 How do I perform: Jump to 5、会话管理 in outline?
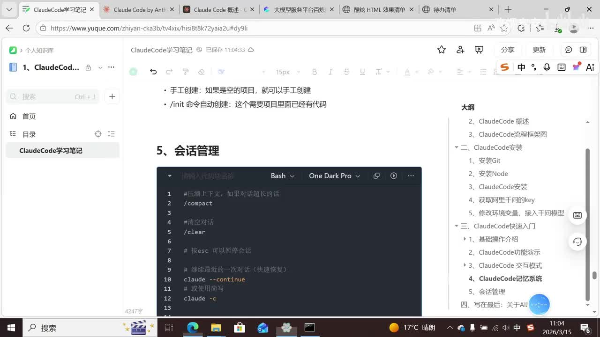[487, 292]
